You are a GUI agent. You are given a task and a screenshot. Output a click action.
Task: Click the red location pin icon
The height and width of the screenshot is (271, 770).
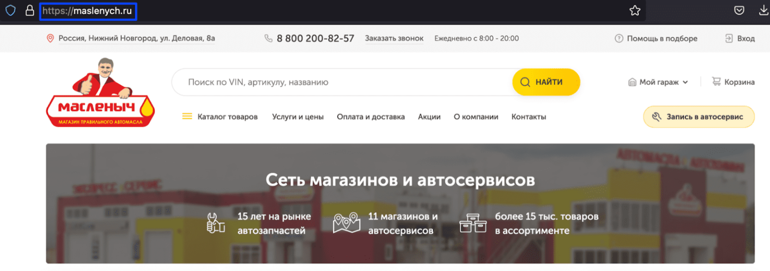[x=50, y=38]
